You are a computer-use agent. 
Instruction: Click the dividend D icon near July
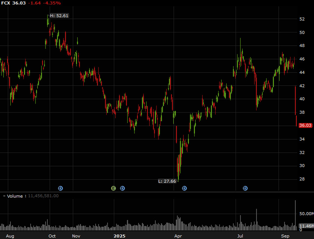point(245,188)
